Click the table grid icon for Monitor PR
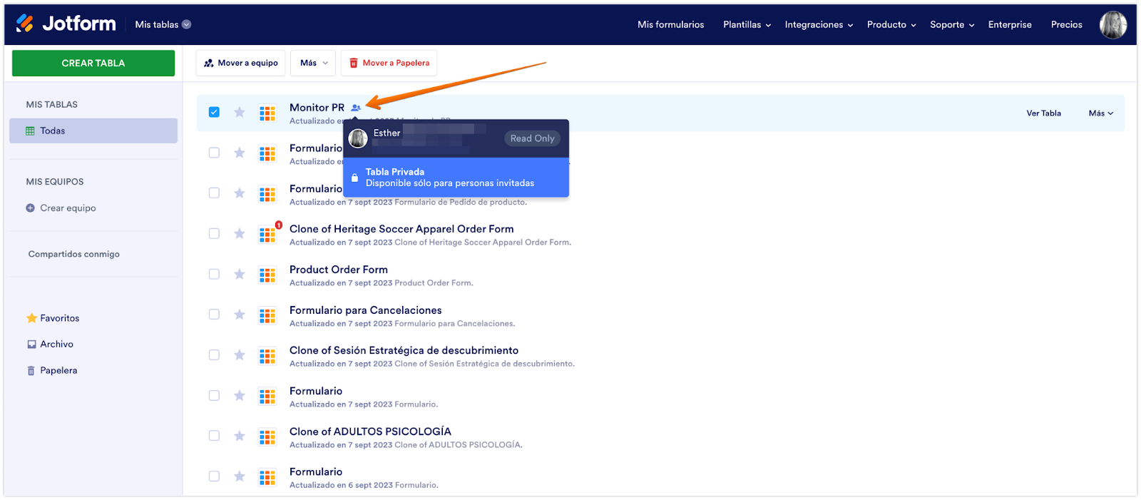Viewport: 1141px width, 500px height. (267, 113)
